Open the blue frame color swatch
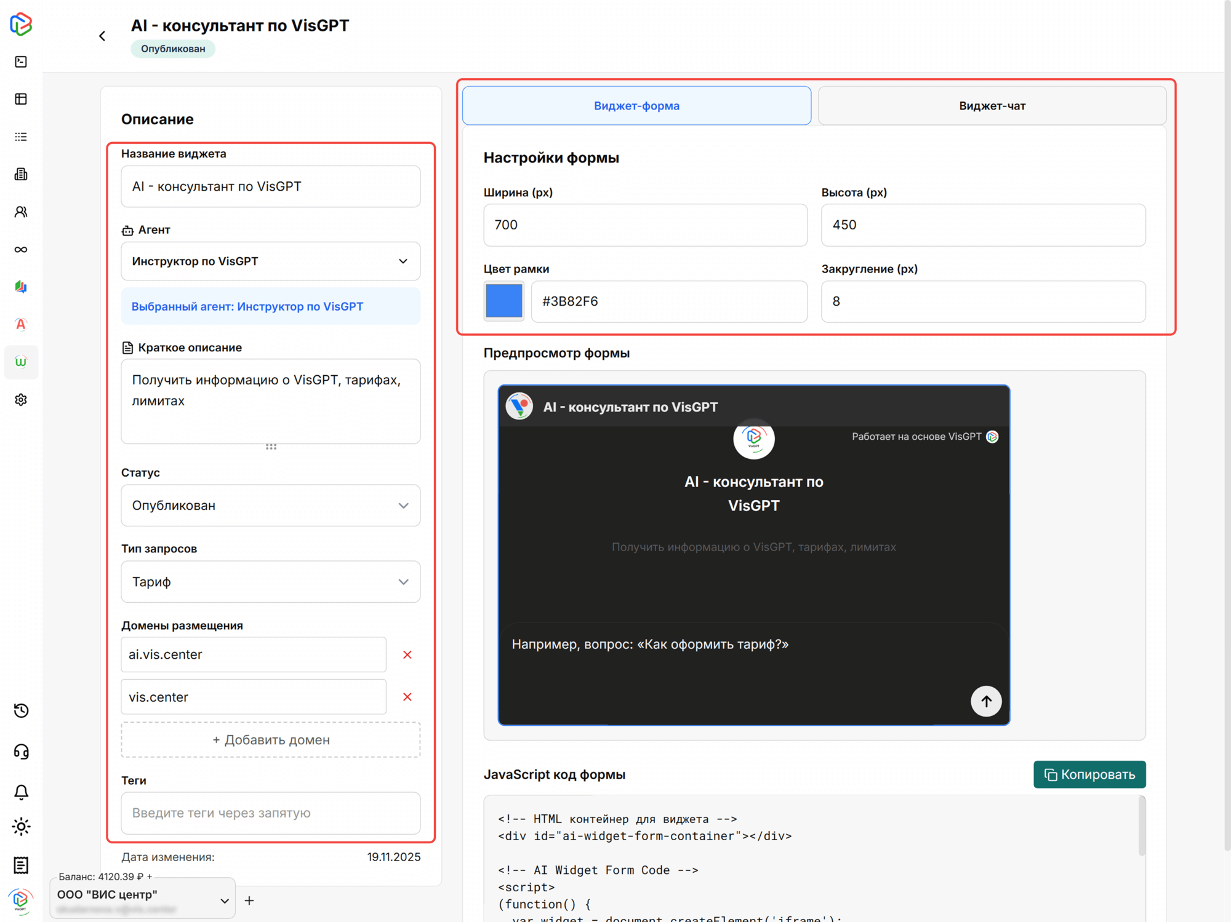This screenshot has height=922, width=1231. 503,301
